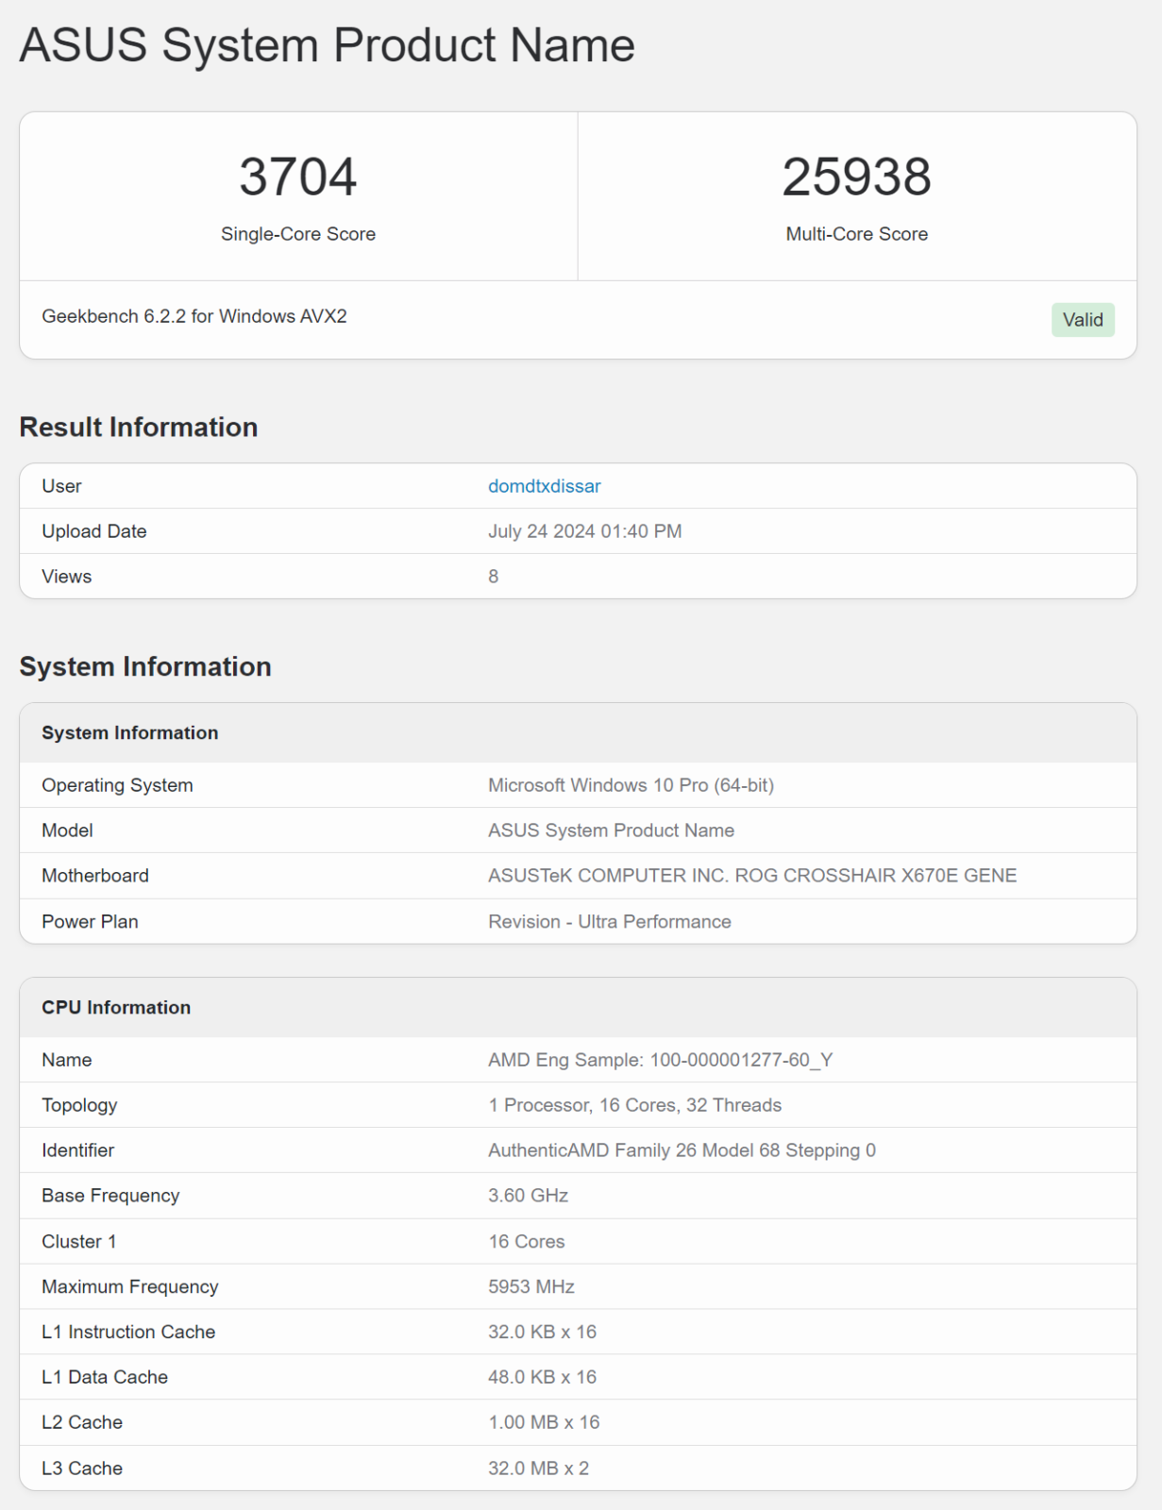Click the Revision - Ultra Performance power plan
Screen dimensions: 1162x1510
[609, 922]
